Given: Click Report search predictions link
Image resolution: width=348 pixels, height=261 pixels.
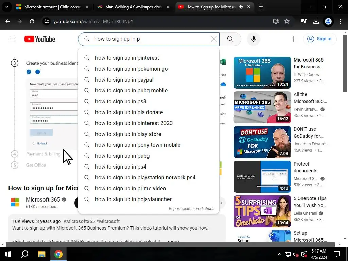Looking at the screenshot, I should click(x=192, y=209).
